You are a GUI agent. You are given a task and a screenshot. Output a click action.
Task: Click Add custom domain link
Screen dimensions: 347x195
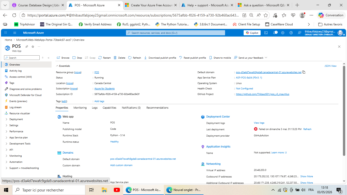pyautogui.click(x=121, y=165)
